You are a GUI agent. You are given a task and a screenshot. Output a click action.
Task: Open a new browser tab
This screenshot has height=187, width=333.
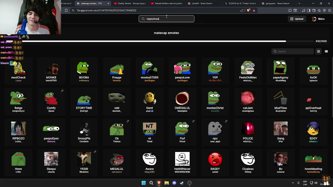pyautogui.click(x=299, y=3)
